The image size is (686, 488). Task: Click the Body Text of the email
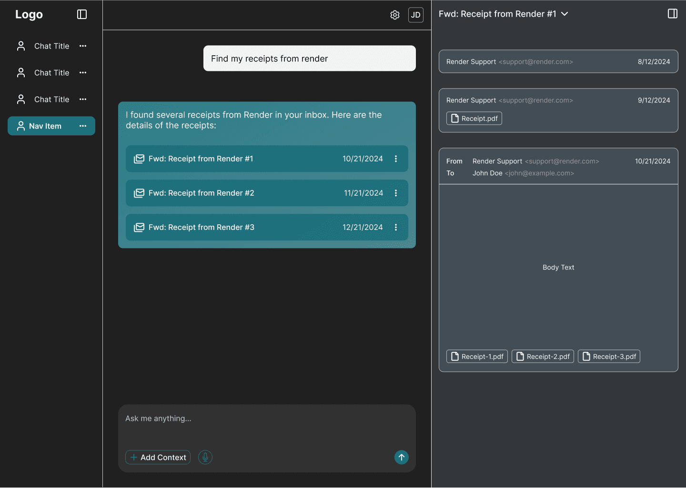click(558, 268)
